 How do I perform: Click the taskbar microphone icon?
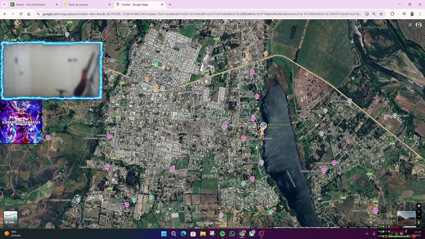(374, 234)
